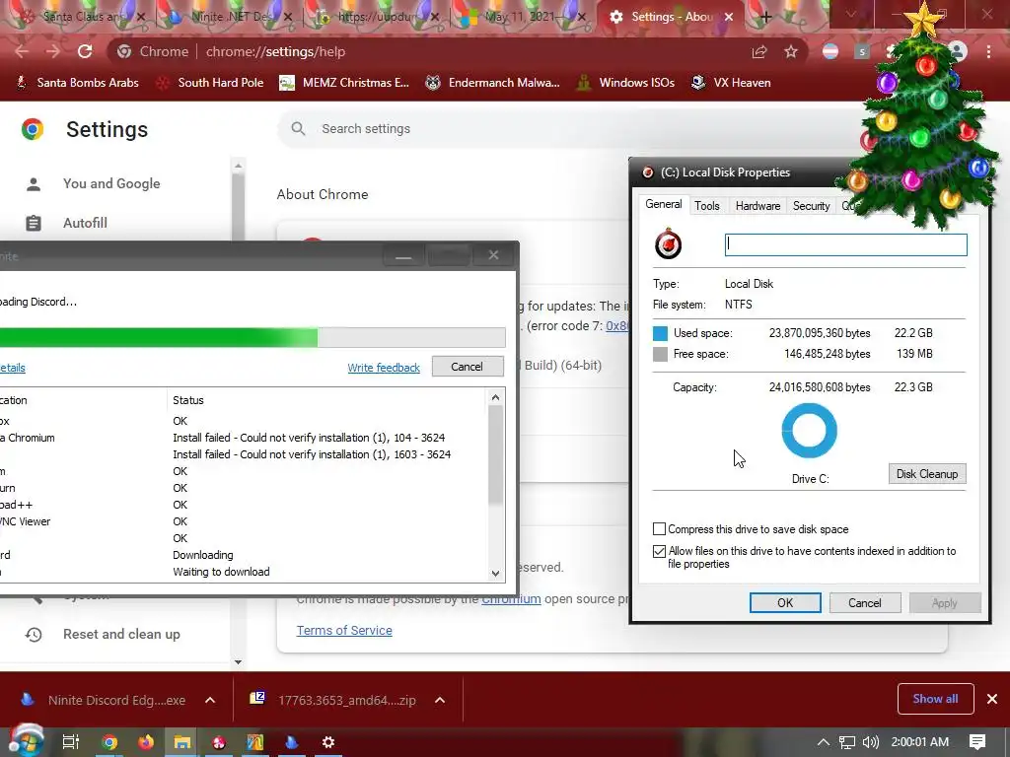Click the Chrome logo beside Settings heading
The height and width of the screenshot is (757, 1010).
(33, 129)
